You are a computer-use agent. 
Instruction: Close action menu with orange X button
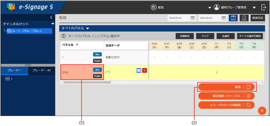pos(262,110)
